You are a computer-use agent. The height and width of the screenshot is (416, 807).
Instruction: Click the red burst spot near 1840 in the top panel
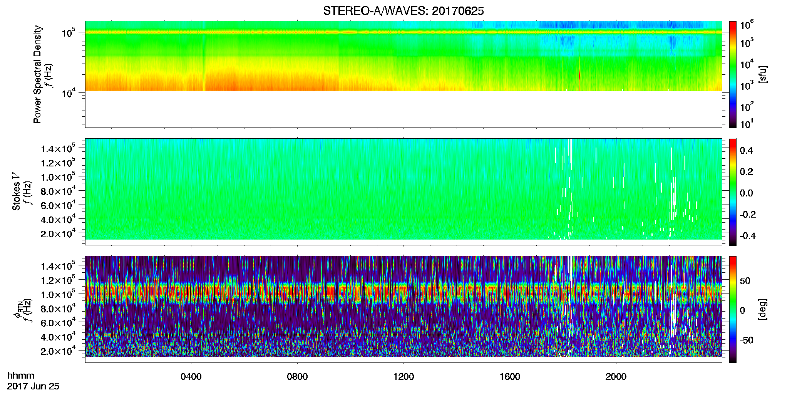[x=579, y=75]
